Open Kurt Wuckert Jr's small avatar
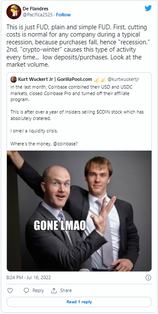The height and width of the screenshot is (314, 158). [x=14, y=79]
